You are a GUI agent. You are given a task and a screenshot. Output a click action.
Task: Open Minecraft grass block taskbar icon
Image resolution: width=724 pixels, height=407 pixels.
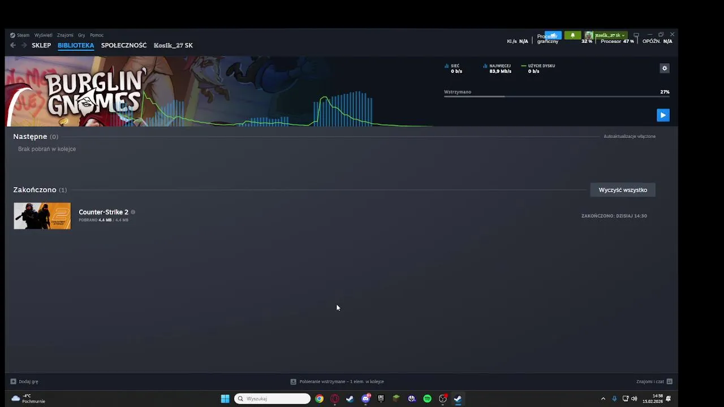[x=396, y=399]
